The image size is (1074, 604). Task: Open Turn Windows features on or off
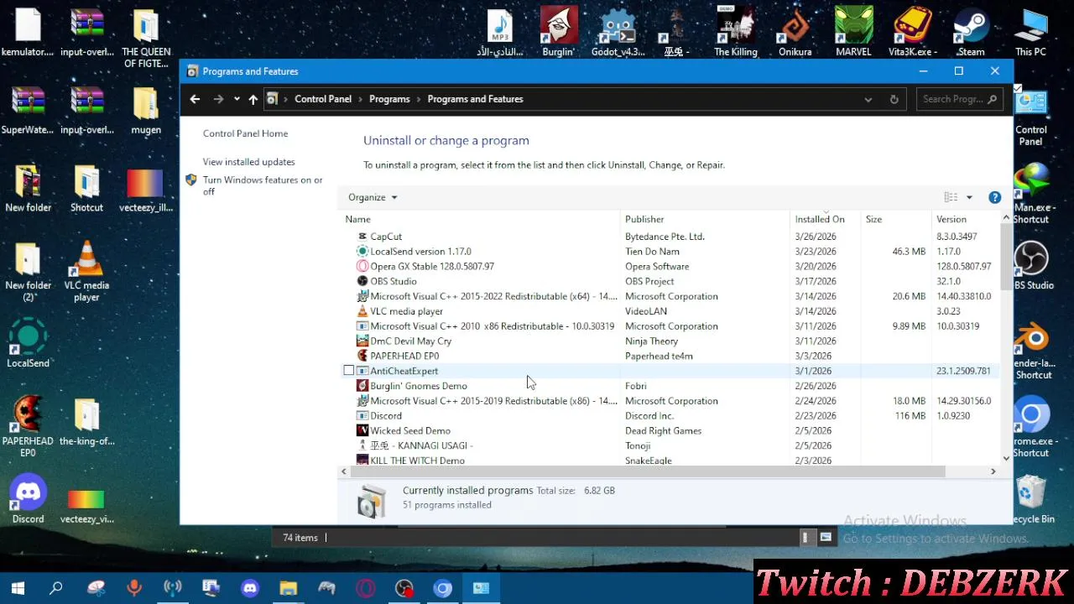[263, 185]
